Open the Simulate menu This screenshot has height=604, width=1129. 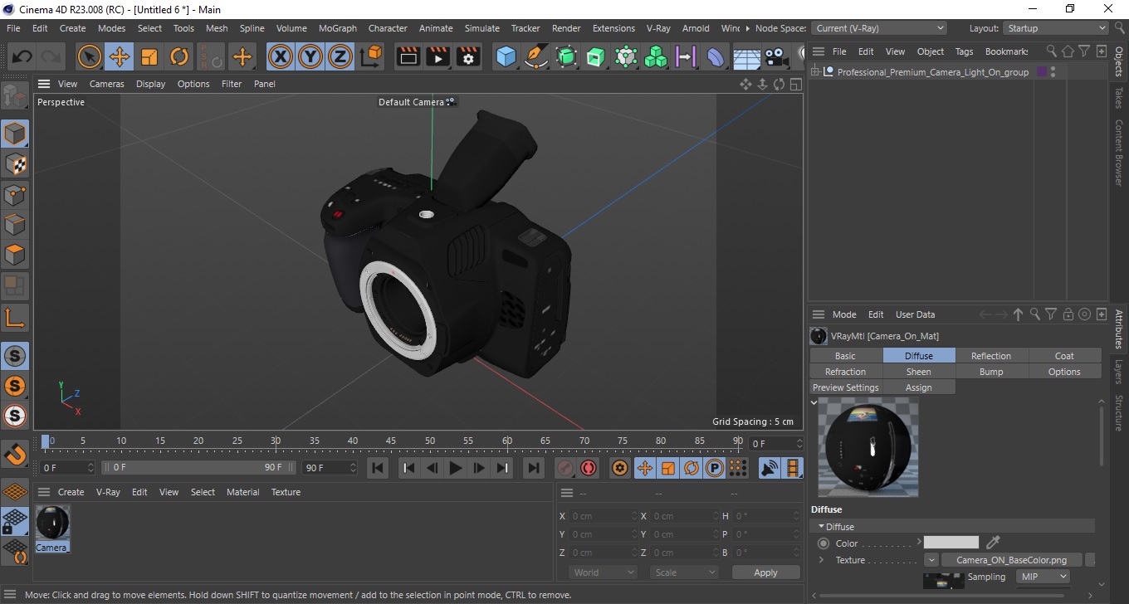[482, 28]
